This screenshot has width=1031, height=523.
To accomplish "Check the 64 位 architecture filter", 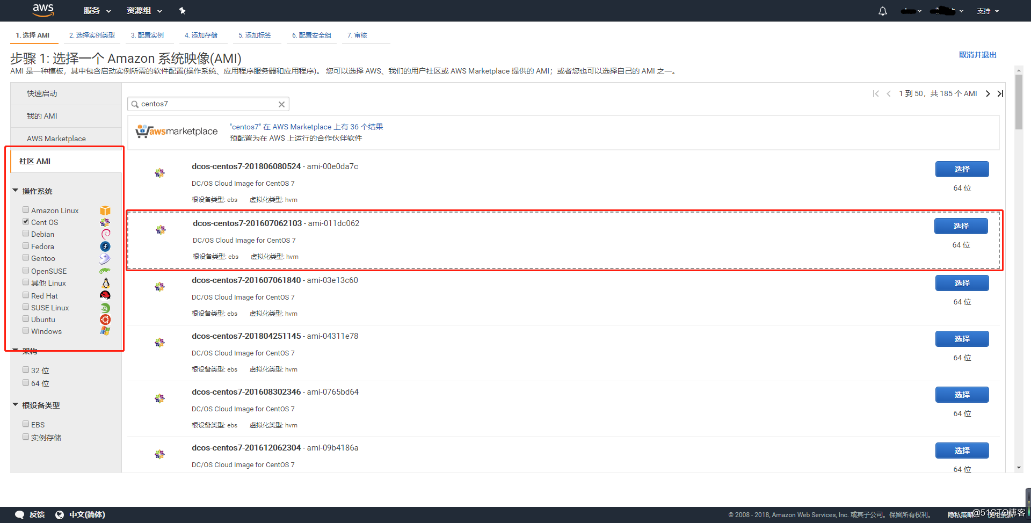I will pos(26,383).
